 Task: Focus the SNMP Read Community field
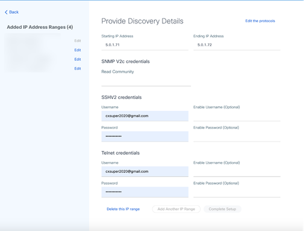(146, 81)
